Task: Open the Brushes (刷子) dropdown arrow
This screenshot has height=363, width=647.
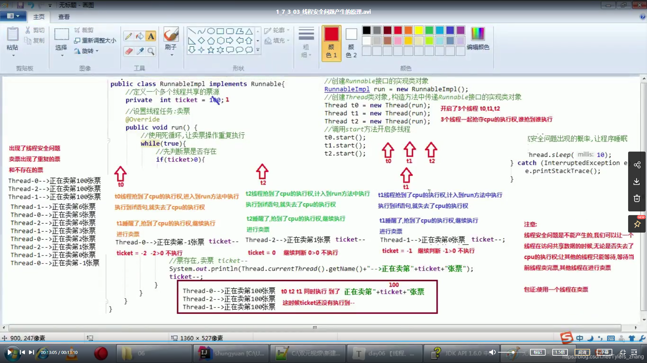Action: click(172, 55)
